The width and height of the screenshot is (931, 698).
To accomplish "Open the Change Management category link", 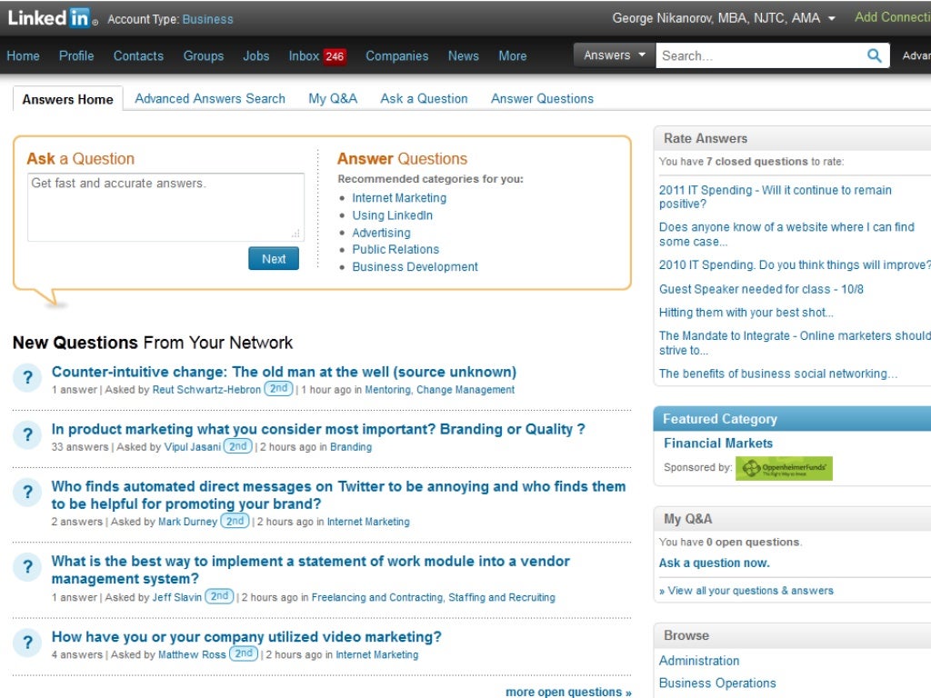I will [x=465, y=389].
